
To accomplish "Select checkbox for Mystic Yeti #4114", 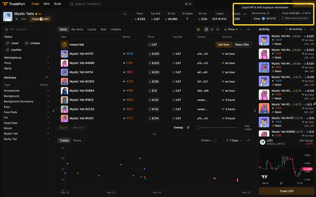I will pos(58,72).
